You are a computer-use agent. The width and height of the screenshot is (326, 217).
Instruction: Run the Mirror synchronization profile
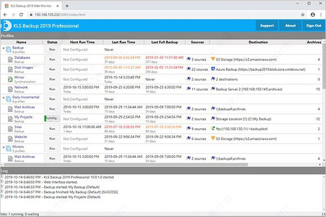tap(52, 80)
